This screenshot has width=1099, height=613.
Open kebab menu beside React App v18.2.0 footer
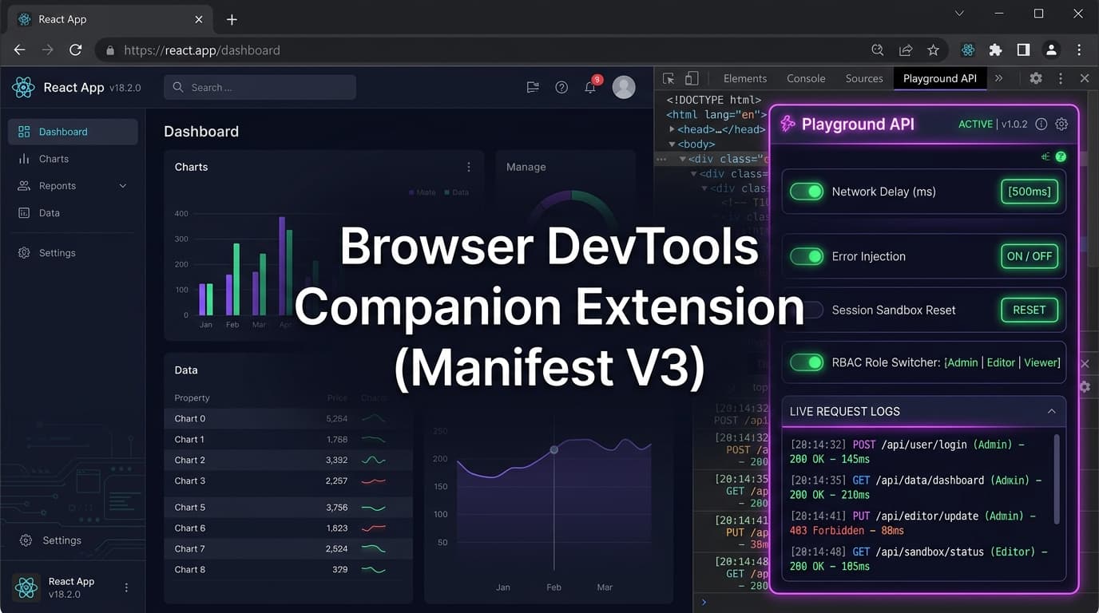point(126,587)
